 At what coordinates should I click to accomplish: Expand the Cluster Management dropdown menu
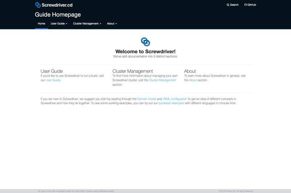coord(87,24)
